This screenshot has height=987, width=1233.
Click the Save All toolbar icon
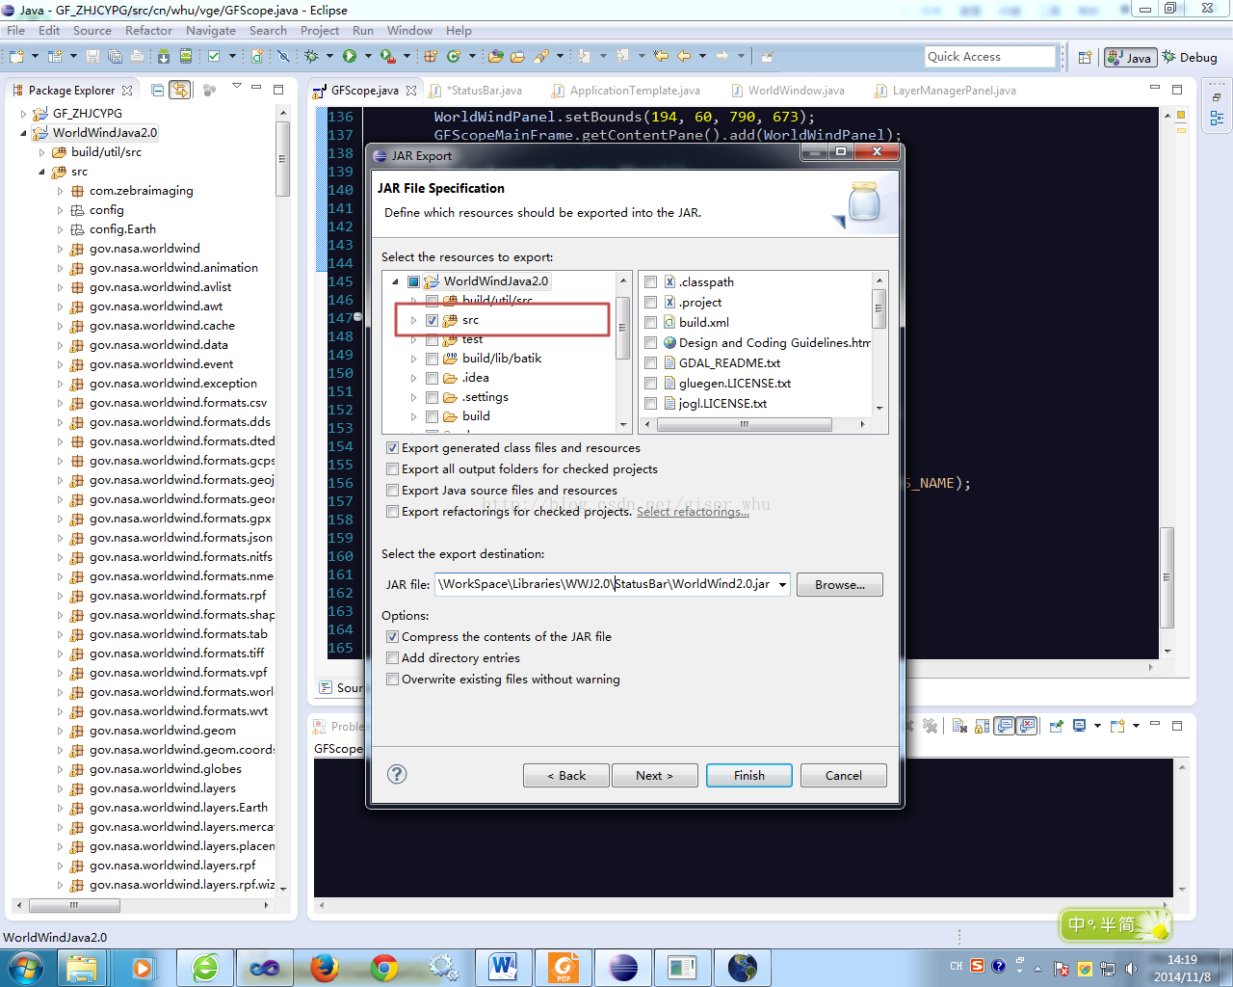115,57
